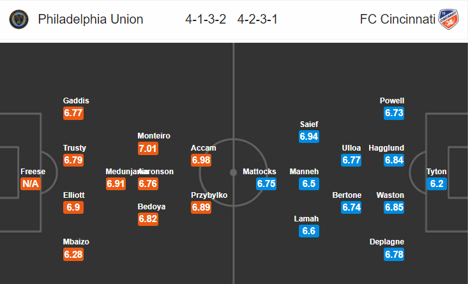This screenshot has height=284, width=468.
Task: Select Mbaizo's 6.28 rating badge
Action: pyautogui.click(x=73, y=255)
